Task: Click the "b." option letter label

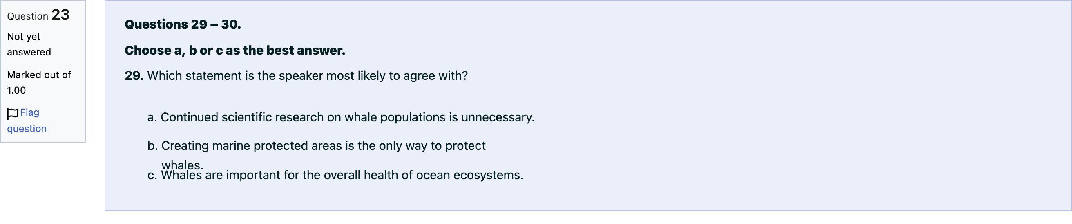Action: [x=152, y=146]
